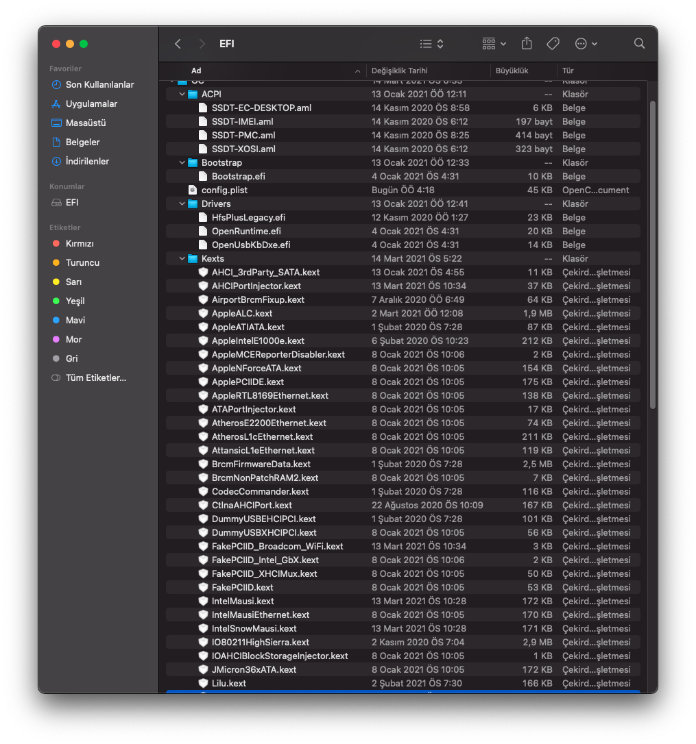Image resolution: width=696 pixels, height=744 pixels.
Task: Select Uygulamalar in the sidebar
Action: (91, 104)
